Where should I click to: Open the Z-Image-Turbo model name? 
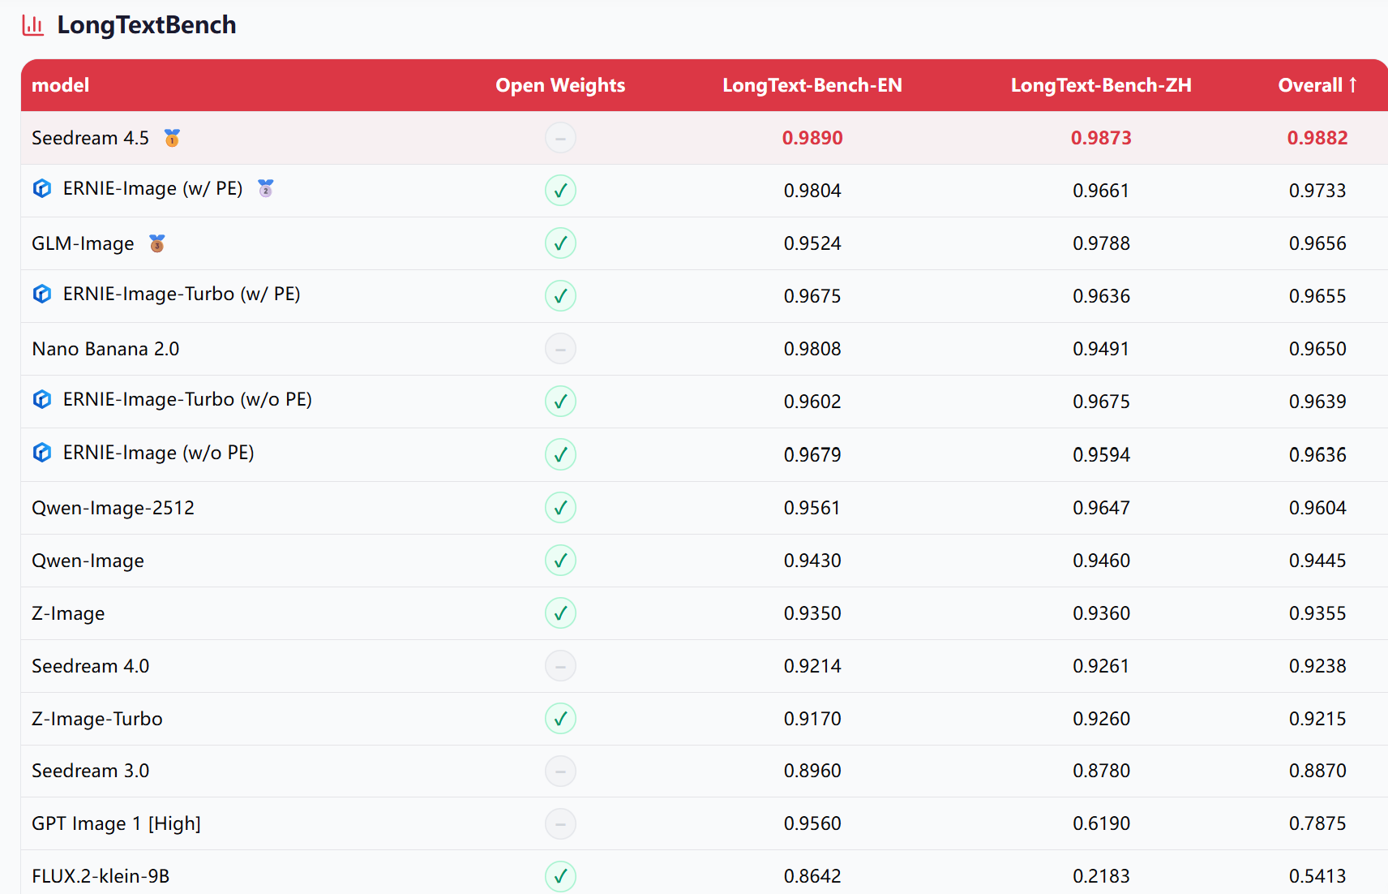97,719
